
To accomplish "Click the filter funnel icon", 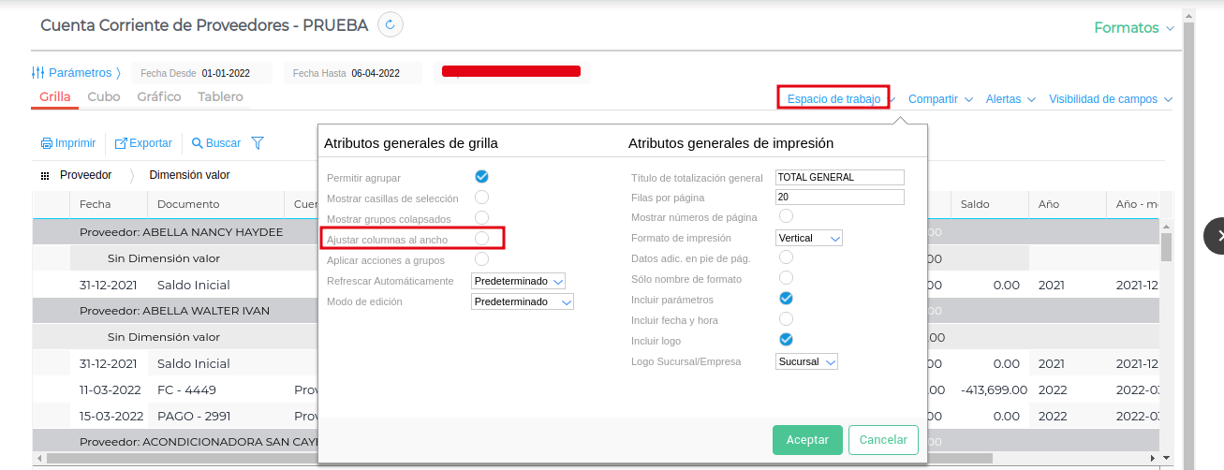I will tap(258, 143).
